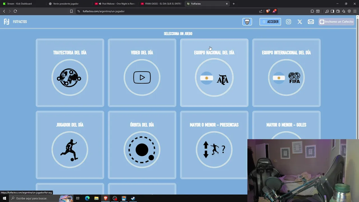The width and height of the screenshot is (359, 202).
Task: Open the music note playlist icon
Action: [327, 11]
